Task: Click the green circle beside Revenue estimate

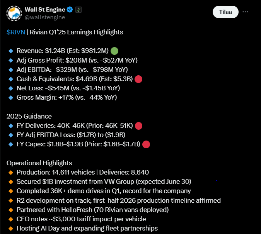Action: click(x=114, y=51)
